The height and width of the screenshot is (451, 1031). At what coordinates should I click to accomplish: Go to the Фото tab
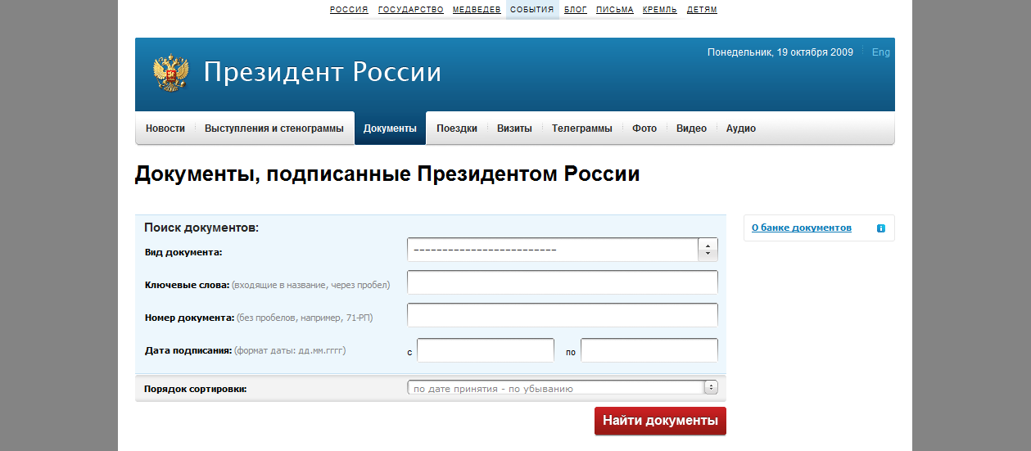[644, 129]
